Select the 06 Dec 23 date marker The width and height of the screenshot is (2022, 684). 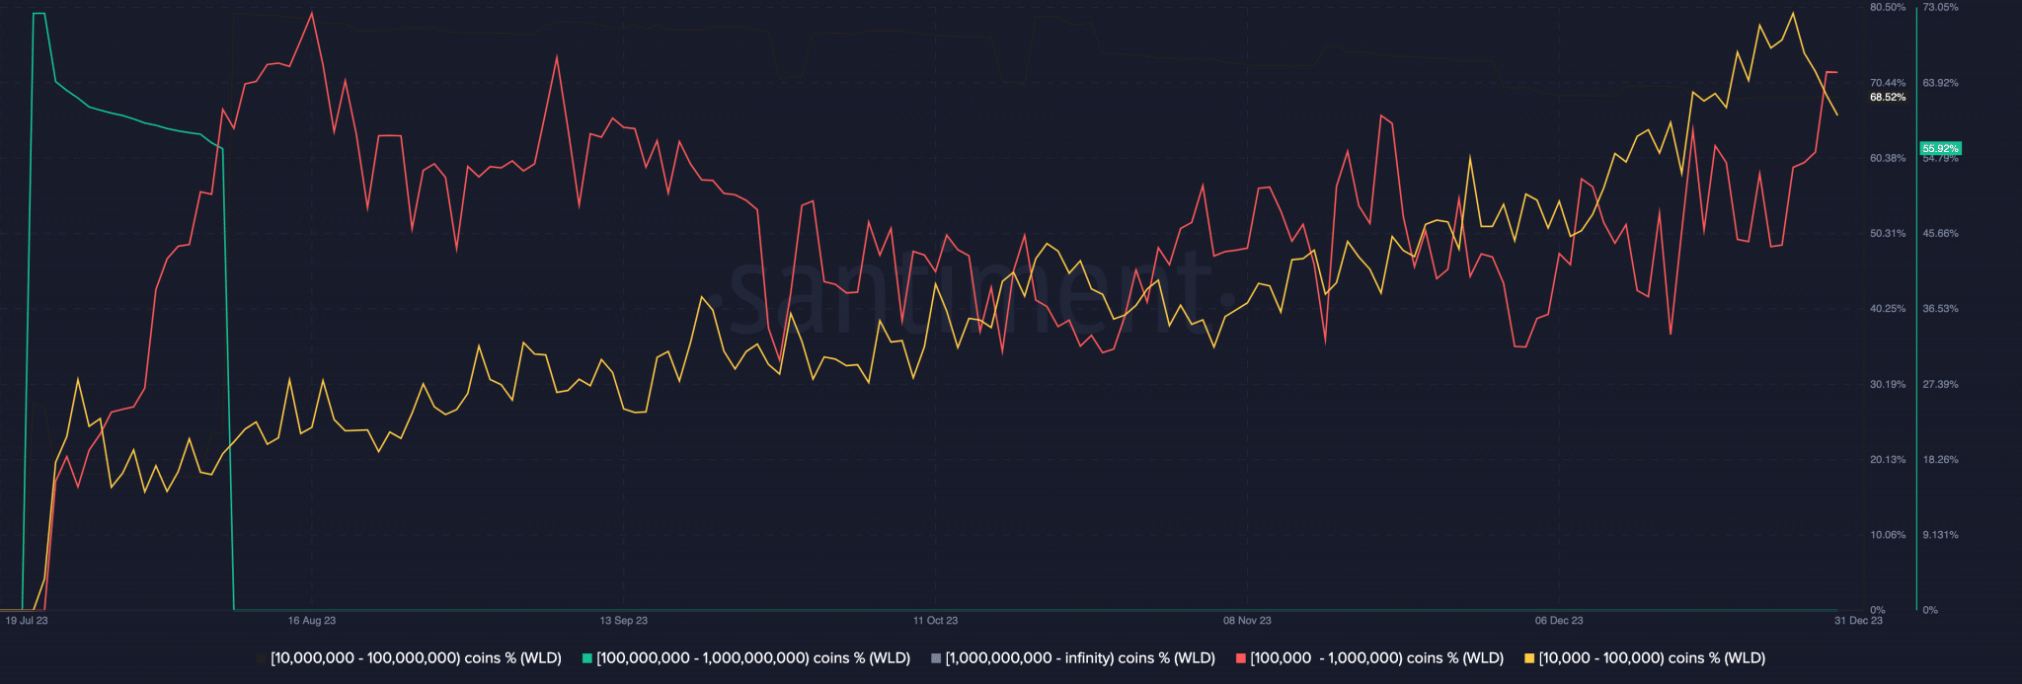[x=1559, y=621]
